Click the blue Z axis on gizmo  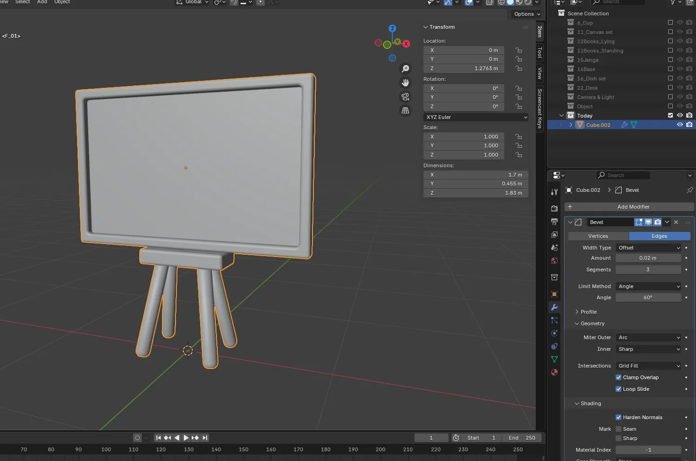coord(392,28)
